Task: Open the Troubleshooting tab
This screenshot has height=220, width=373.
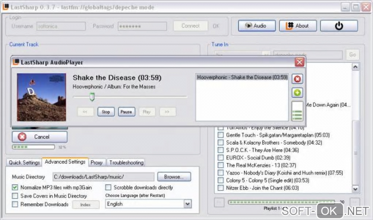Action: [126, 163]
